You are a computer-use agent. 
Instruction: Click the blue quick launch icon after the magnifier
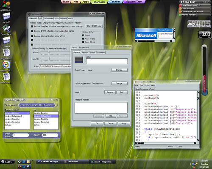[x=28, y=166]
